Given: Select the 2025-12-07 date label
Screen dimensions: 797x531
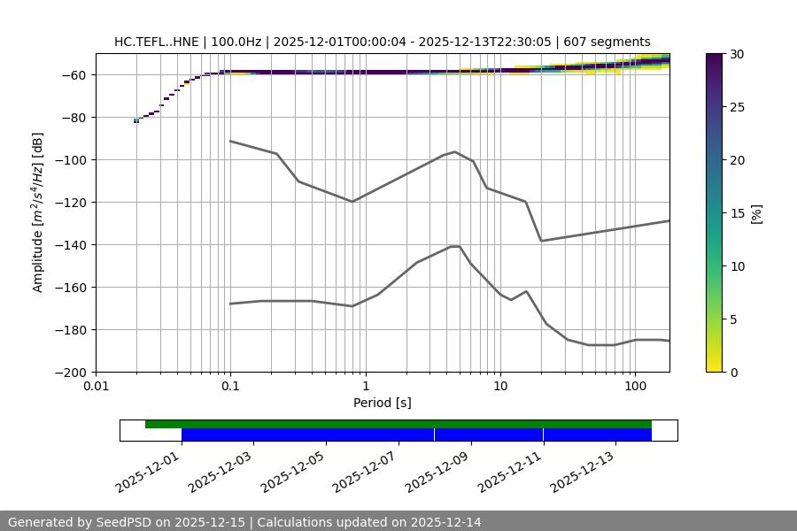Looking at the screenshot, I should (x=365, y=469).
